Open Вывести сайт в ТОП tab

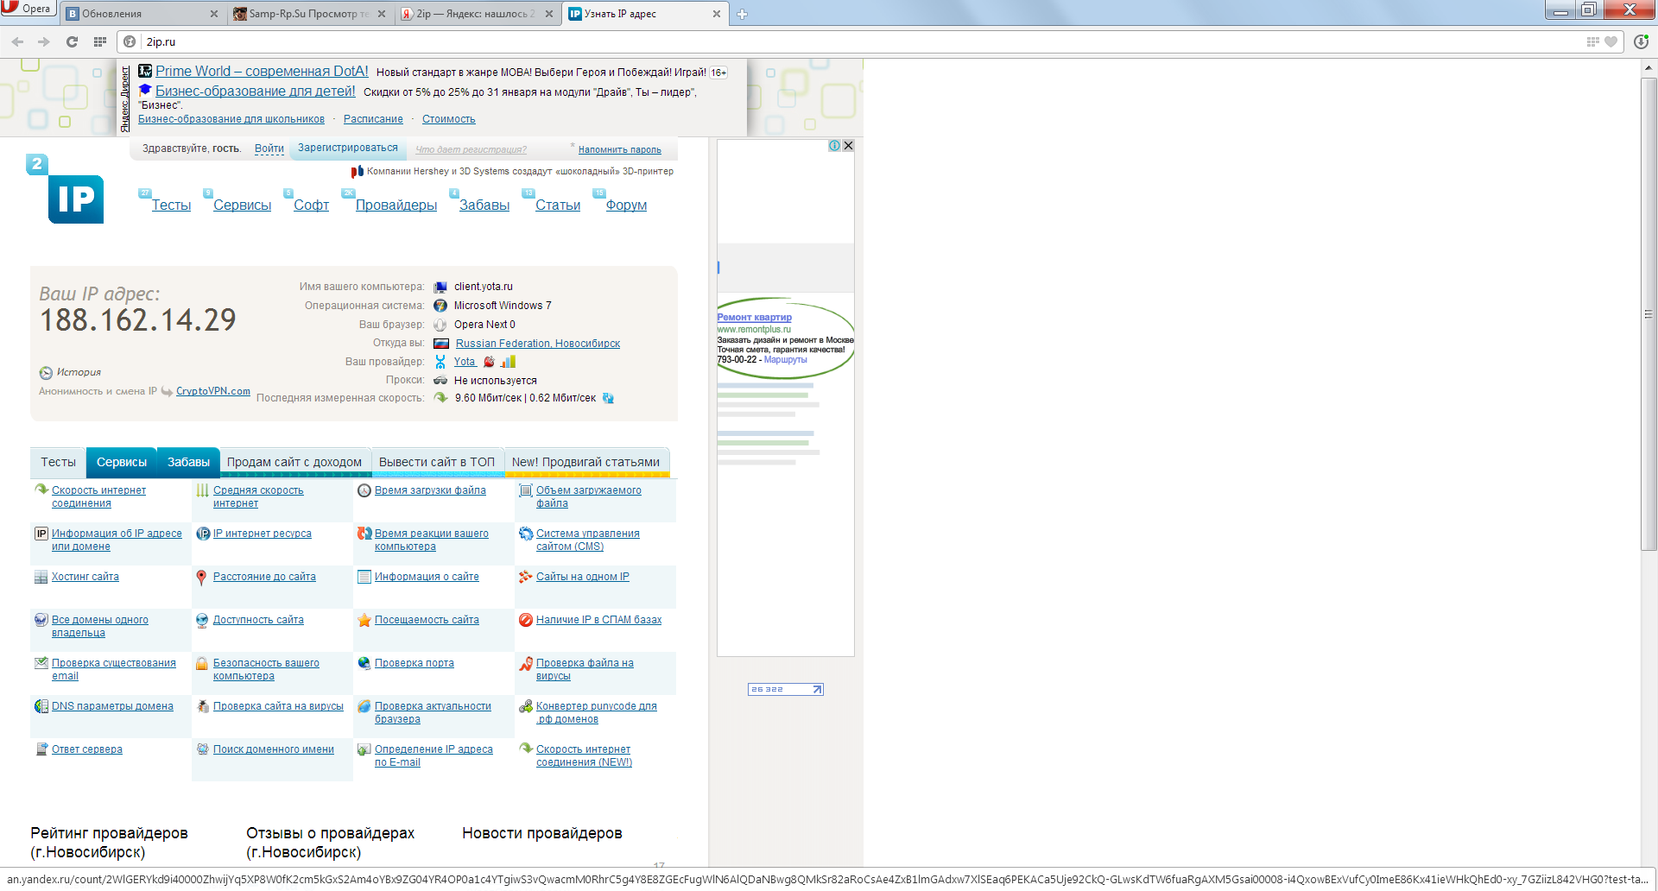point(437,462)
